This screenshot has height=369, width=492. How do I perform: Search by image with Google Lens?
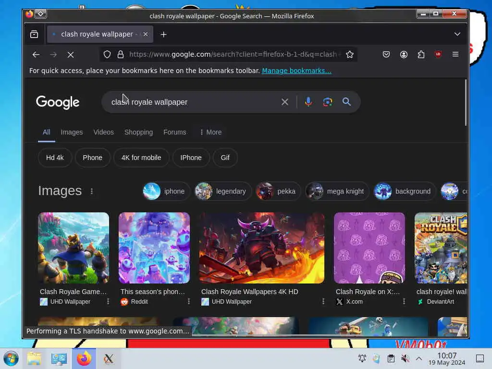[328, 102]
